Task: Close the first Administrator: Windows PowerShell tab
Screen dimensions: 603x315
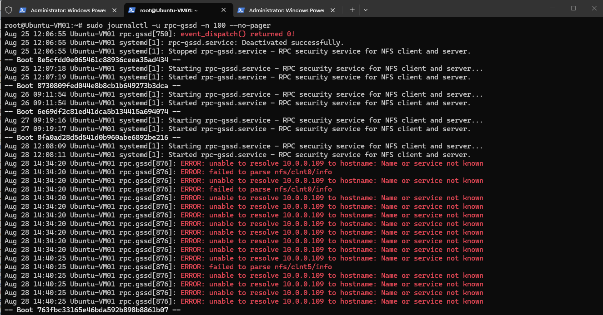Action: tap(114, 10)
